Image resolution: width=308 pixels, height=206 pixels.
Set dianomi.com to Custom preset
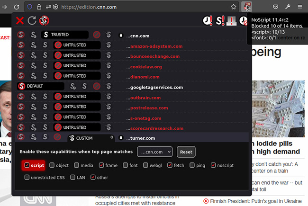[108, 76]
